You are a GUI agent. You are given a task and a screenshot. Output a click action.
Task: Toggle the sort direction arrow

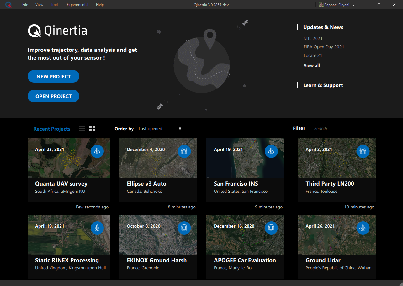[x=180, y=128]
